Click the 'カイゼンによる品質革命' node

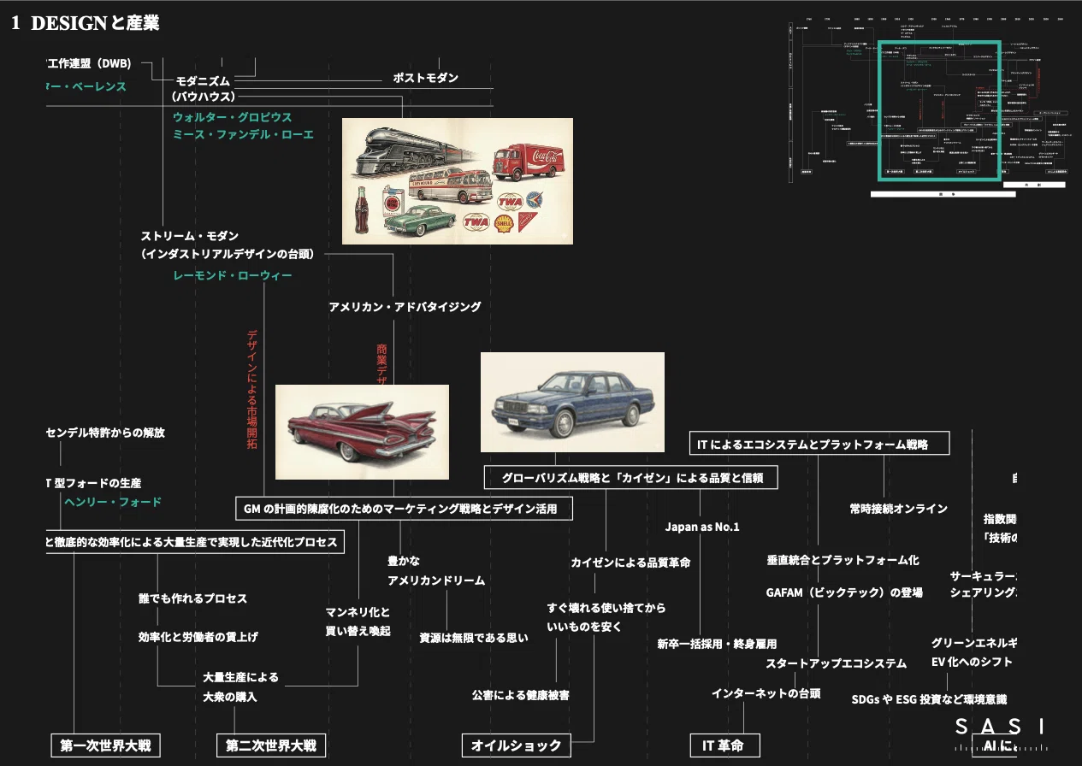click(x=630, y=563)
